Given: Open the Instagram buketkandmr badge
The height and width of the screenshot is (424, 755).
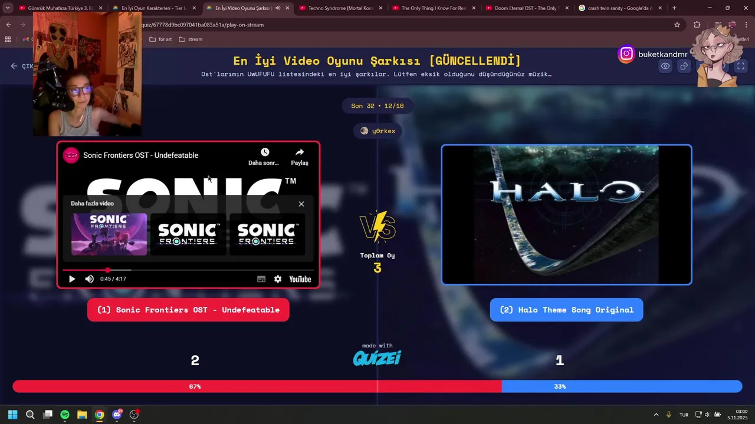Looking at the screenshot, I should click(x=653, y=54).
